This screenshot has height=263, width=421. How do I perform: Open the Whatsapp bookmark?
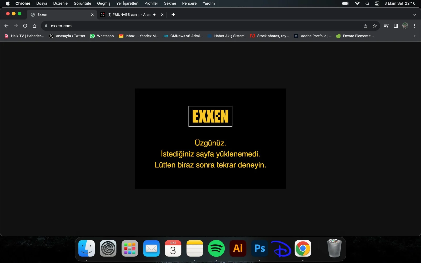(x=102, y=36)
